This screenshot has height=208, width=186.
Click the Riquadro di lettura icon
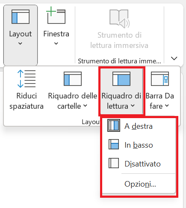[x=121, y=79]
